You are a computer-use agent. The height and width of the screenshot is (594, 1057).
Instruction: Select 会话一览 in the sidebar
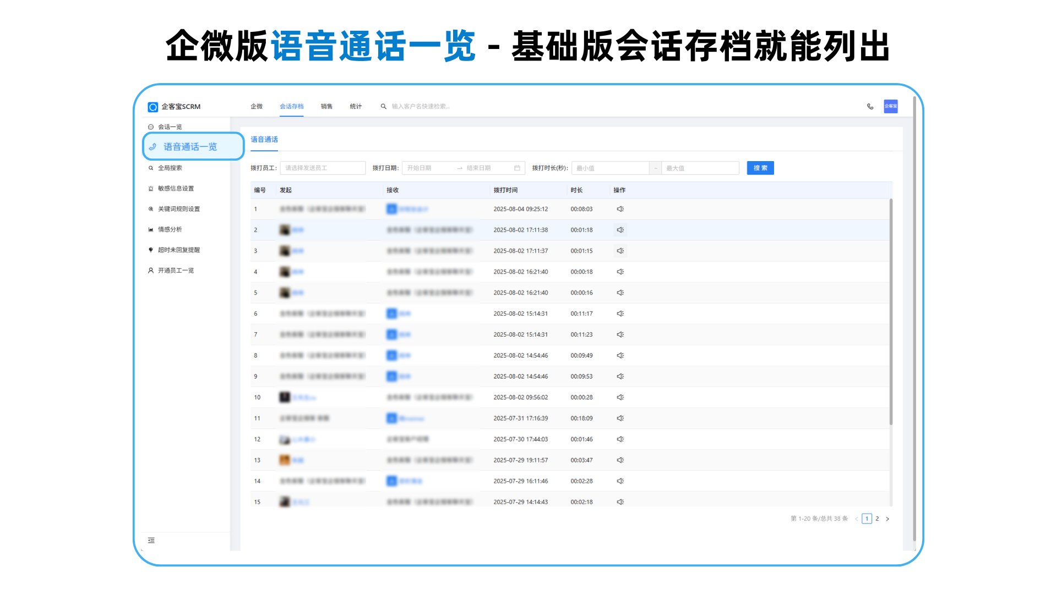tap(170, 127)
